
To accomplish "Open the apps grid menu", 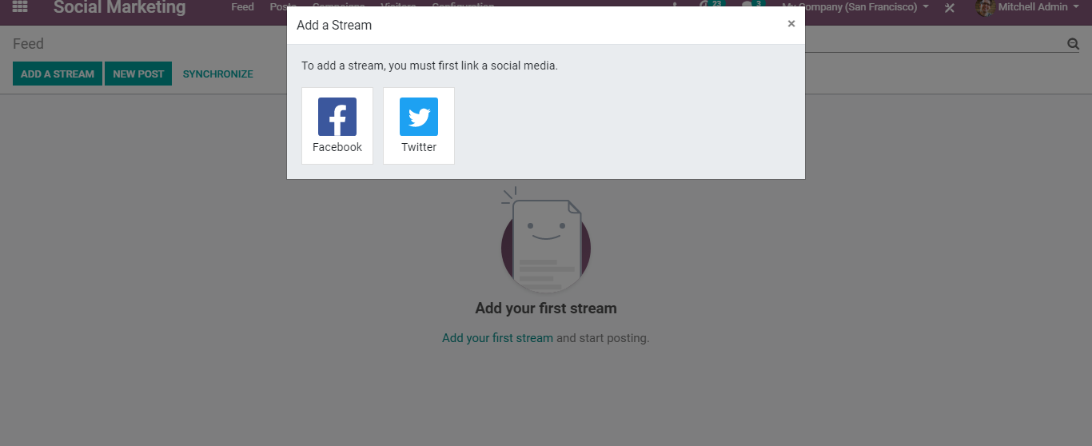I will [x=20, y=7].
